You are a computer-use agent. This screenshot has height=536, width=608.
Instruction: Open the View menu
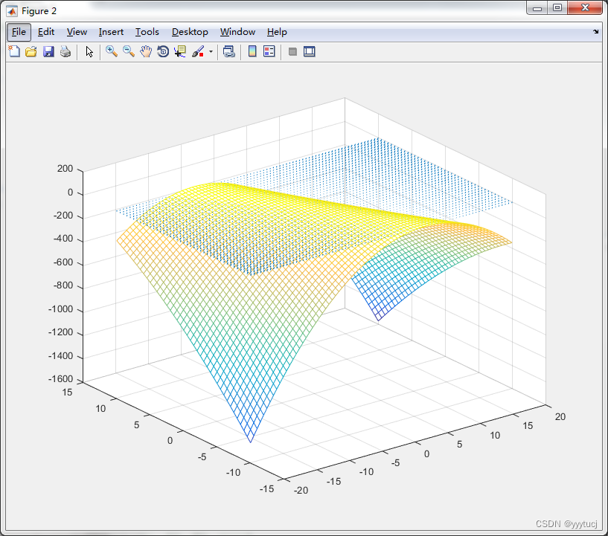pos(77,32)
